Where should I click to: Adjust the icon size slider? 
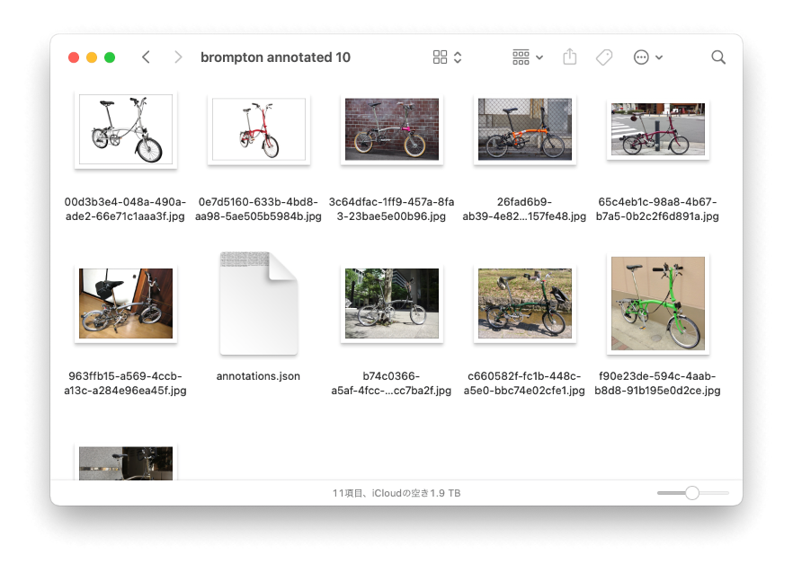click(691, 493)
